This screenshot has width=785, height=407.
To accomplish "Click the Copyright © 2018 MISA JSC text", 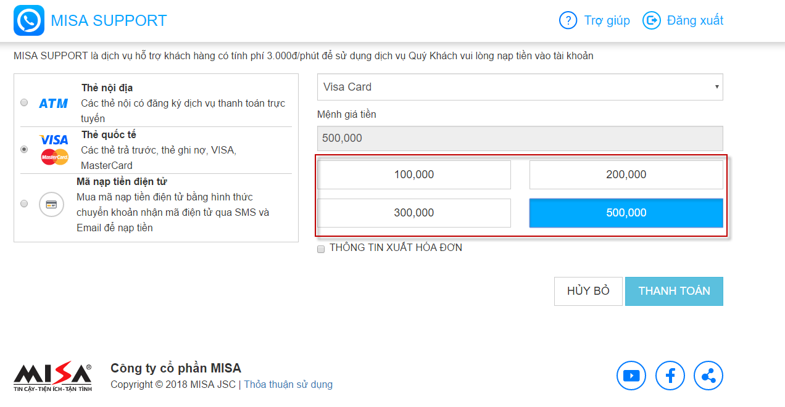I will pyautogui.click(x=173, y=385).
